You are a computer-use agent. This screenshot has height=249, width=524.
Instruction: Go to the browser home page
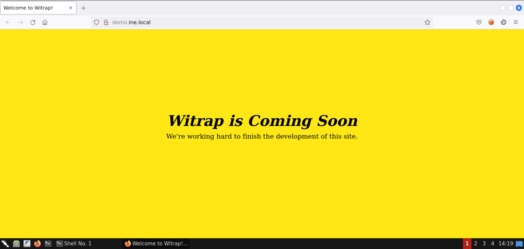tap(45, 22)
